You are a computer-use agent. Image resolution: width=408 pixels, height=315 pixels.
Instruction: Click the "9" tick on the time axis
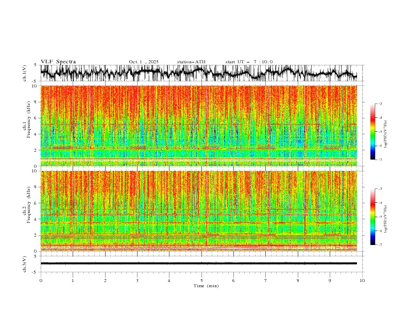point(330,281)
